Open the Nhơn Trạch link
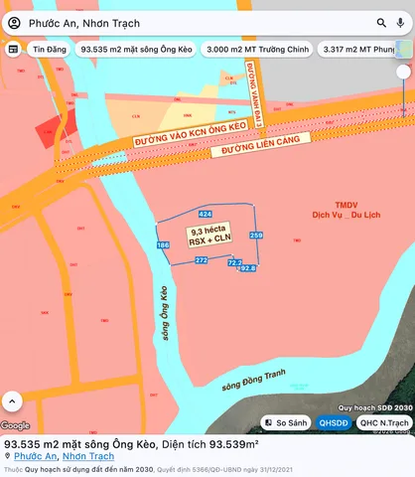415x477 pixels. click(x=88, y=456)
